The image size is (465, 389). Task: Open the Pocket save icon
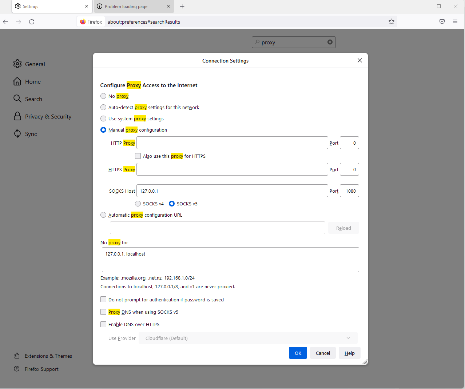coord(442,22)
